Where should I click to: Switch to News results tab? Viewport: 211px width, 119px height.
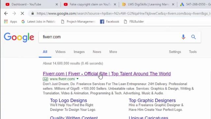(97, 52)
